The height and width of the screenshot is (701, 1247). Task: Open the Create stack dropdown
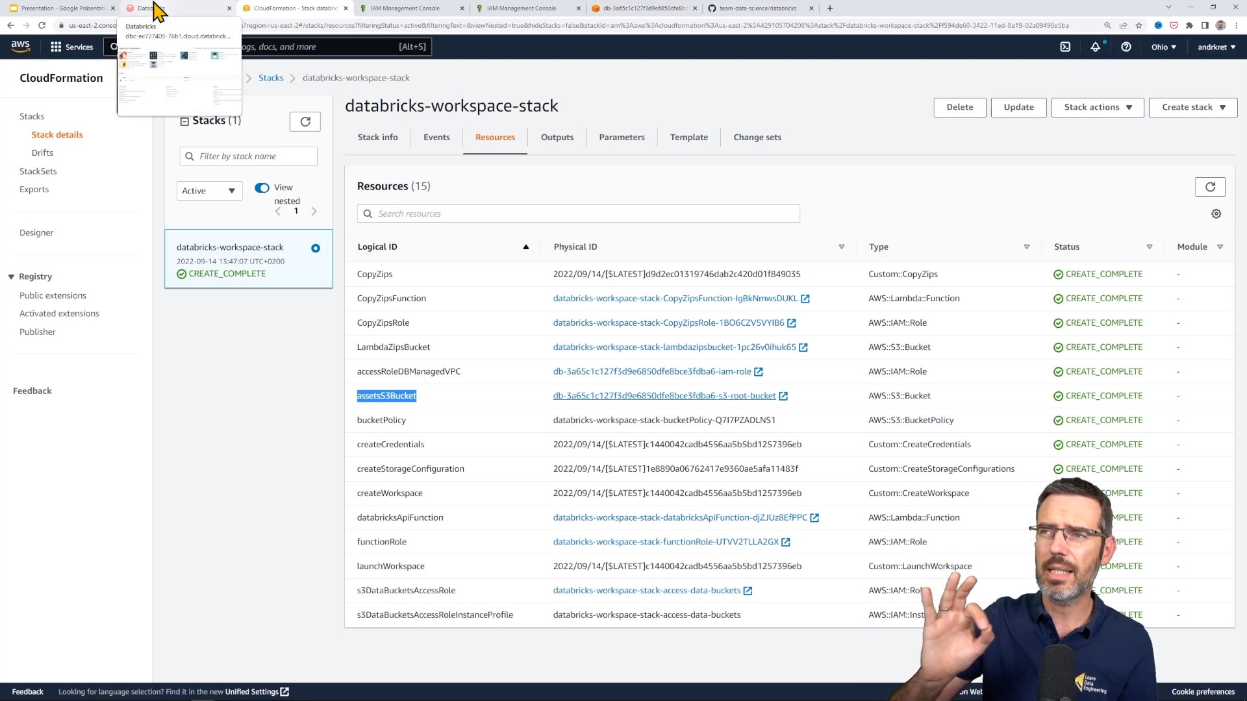[x=1193, y=107]
